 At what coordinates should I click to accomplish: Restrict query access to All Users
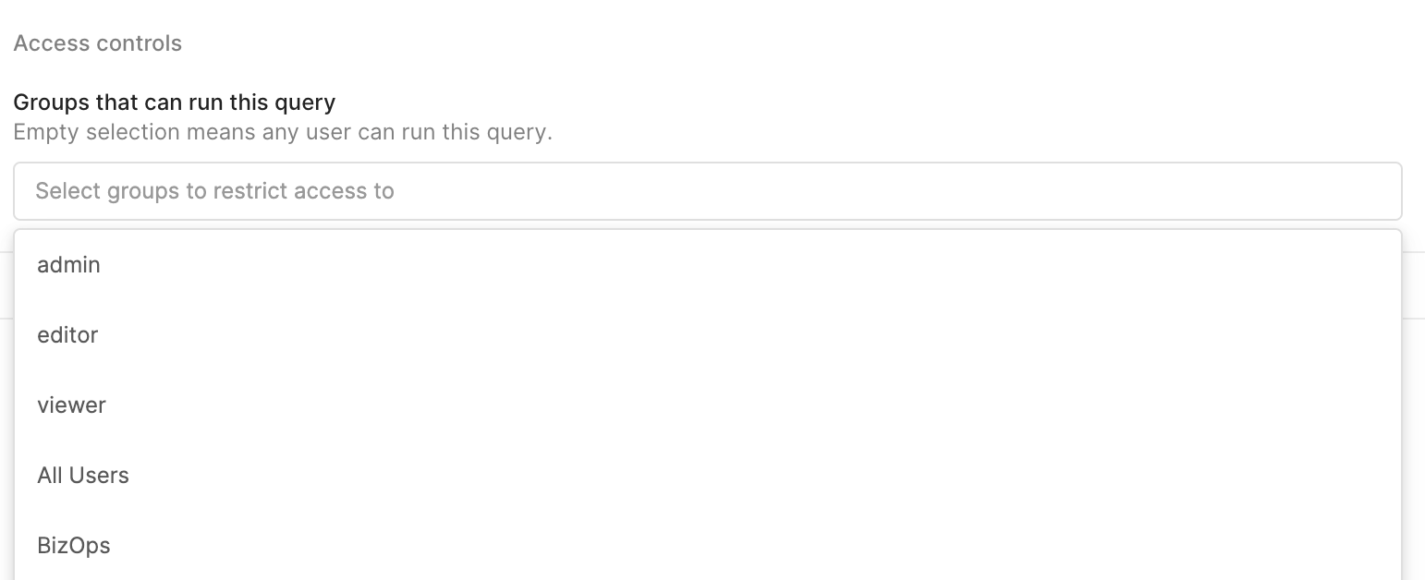[83, 476]
